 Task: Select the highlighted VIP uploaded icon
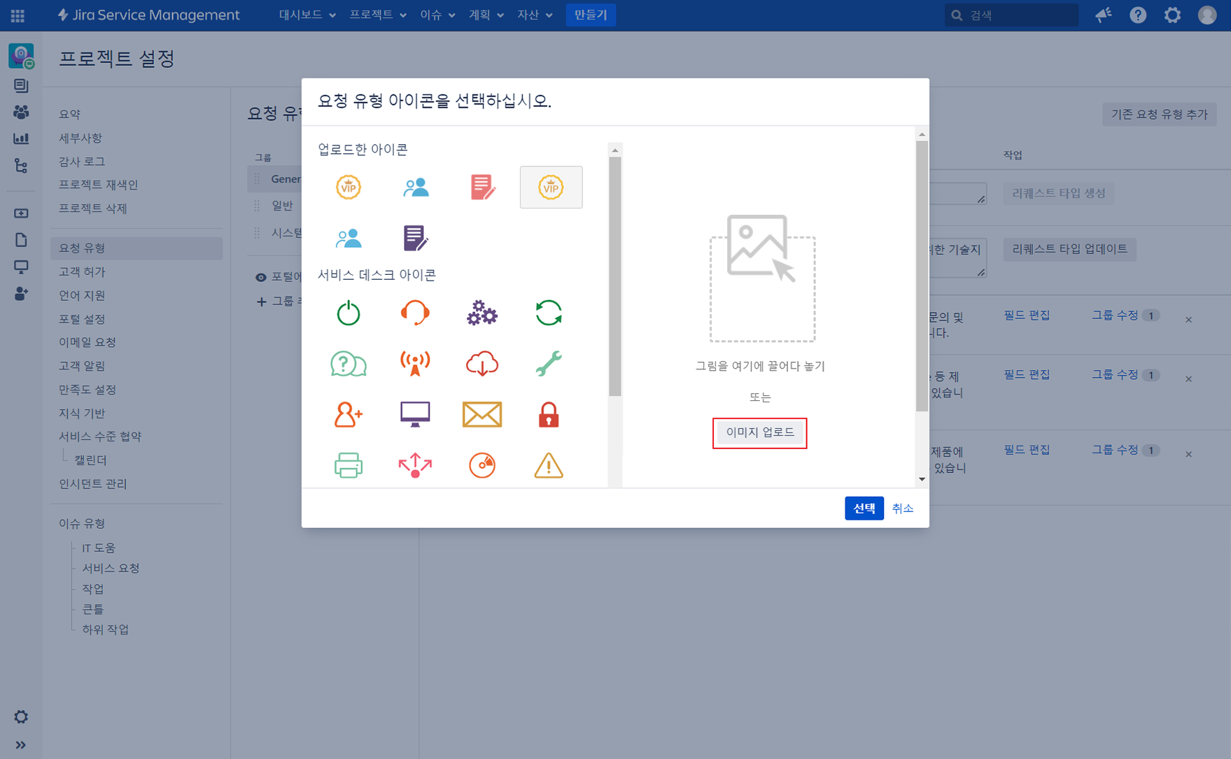click(551, 187)
